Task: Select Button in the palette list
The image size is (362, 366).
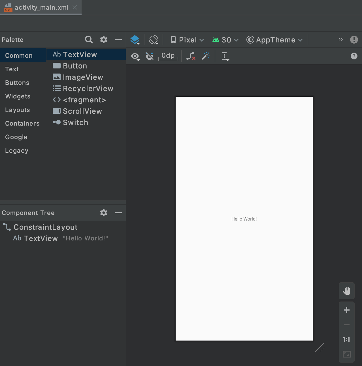Action: tap(86, 66)
